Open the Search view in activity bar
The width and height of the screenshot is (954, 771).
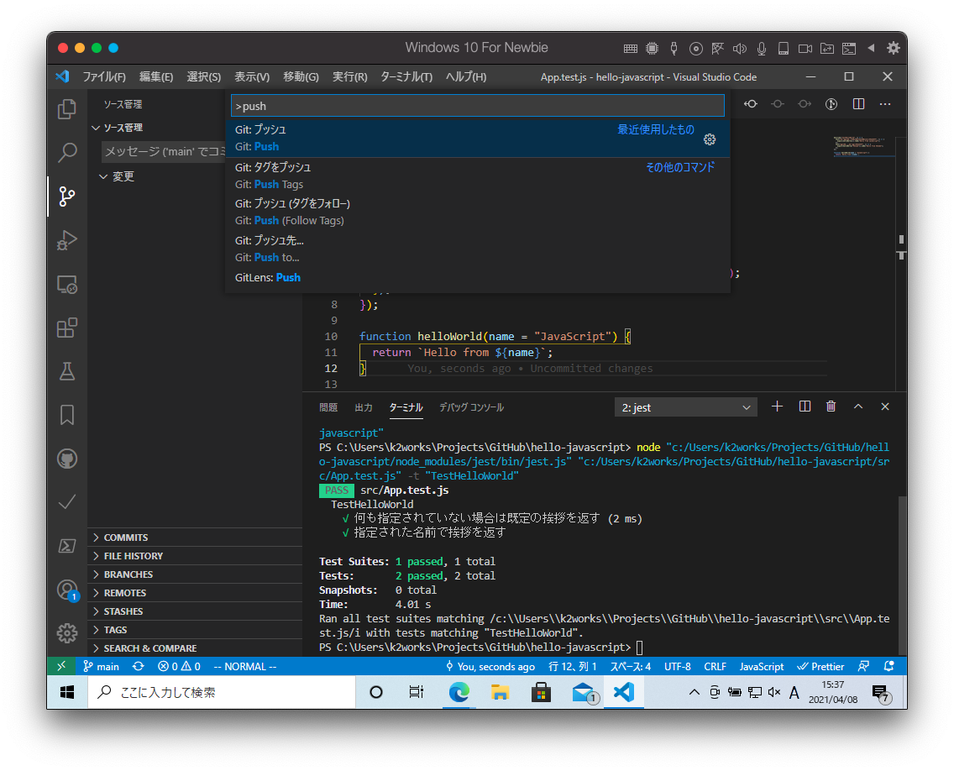pos(67,153)
